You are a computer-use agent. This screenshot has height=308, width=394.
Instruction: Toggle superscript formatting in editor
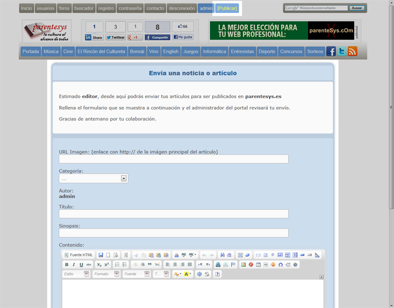(106, 265)
